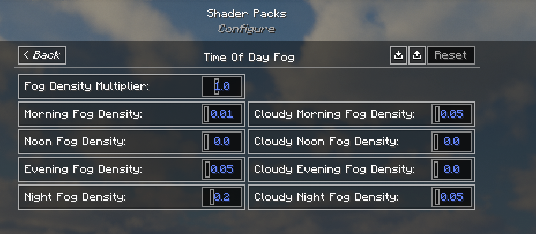Viewport: 536px width, 234px height.
Task: Go back using the Back button
Action: 42,55
